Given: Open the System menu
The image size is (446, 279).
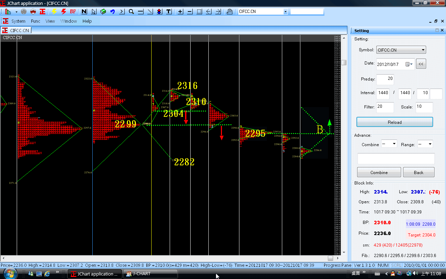Looking at the screenshot, I should [x=18, y=21].
